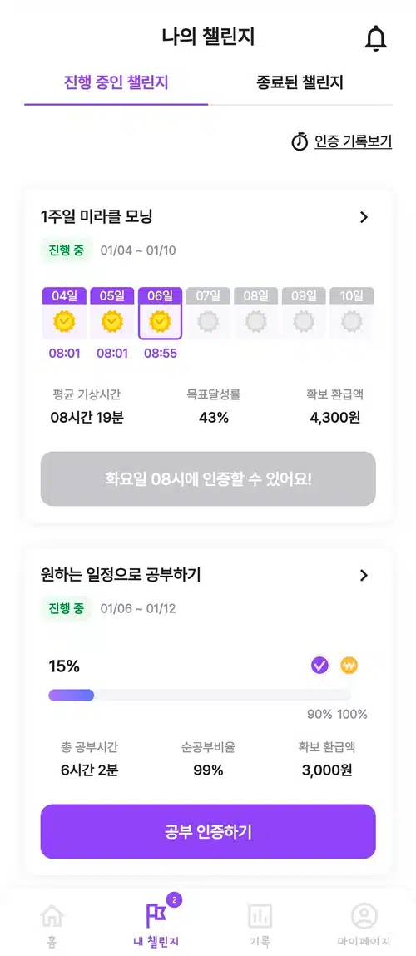Tap the gray 화요일 08시에 인증 button
The height and width of the screenshot is (956, 416).
pyautogui.click(x=208, y=478)
